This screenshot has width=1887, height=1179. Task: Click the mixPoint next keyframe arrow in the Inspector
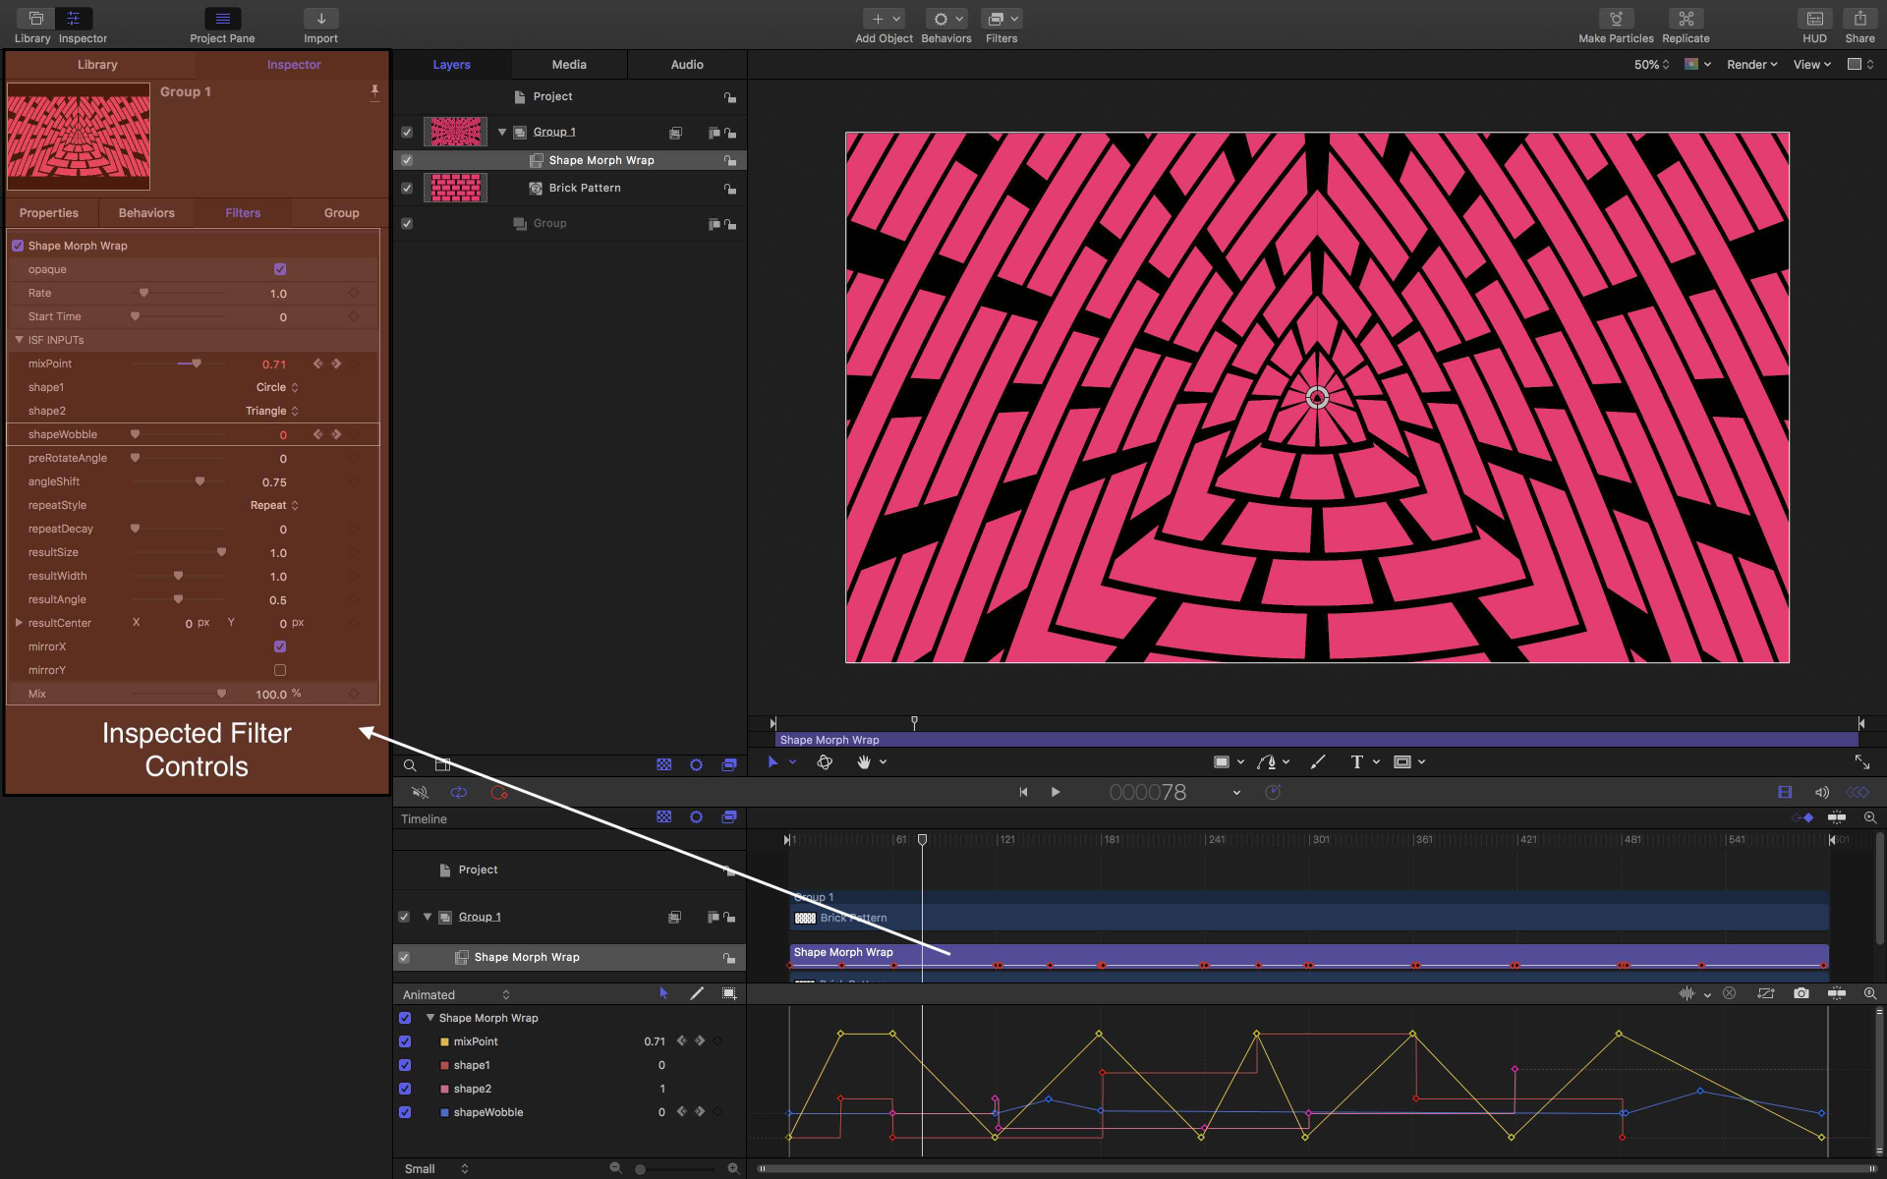pyautogui.click(x=336, y=364)
